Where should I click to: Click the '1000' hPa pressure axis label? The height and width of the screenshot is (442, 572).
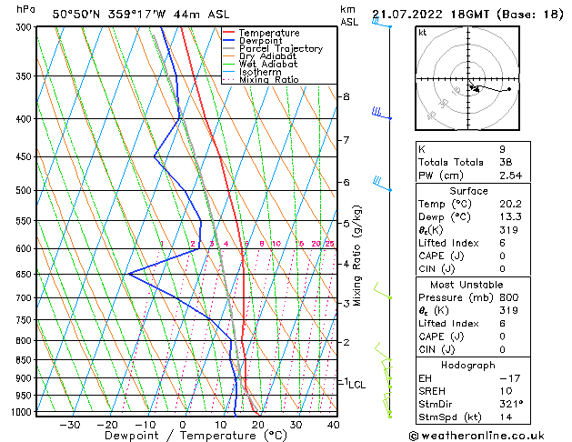click(x=24, y=412)
